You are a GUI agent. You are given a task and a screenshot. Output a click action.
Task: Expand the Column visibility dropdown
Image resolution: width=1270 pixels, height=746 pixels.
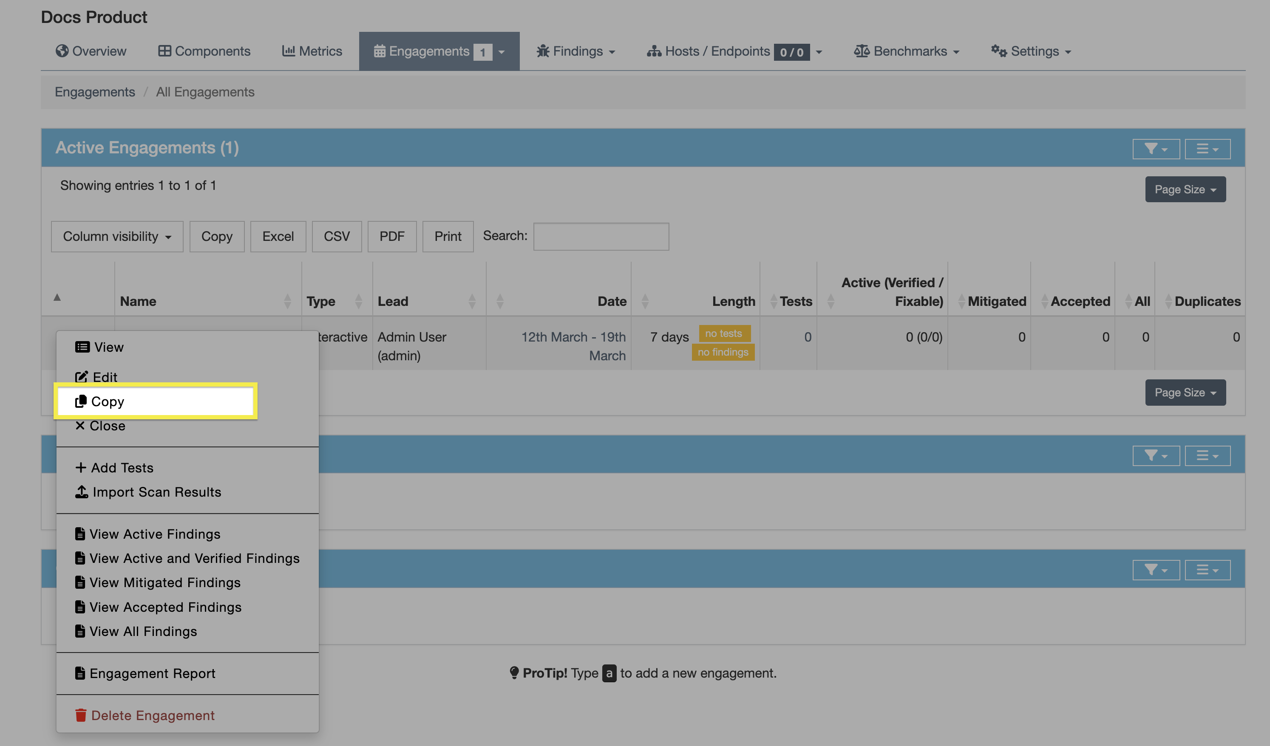117,236
